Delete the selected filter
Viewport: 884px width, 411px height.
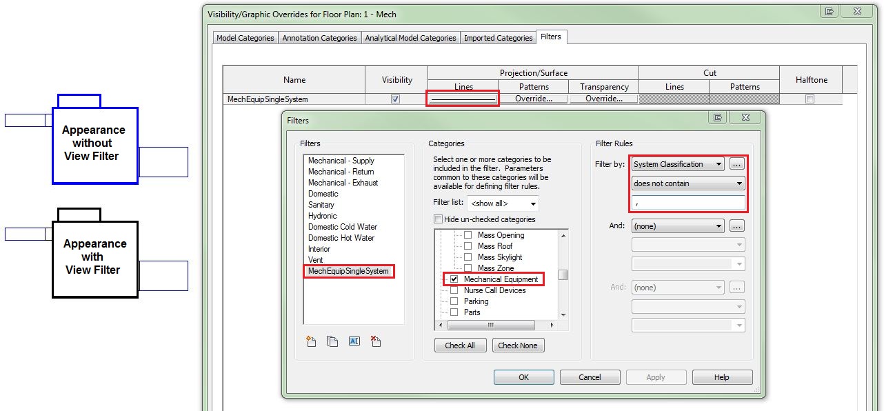(x=375, y=341)
